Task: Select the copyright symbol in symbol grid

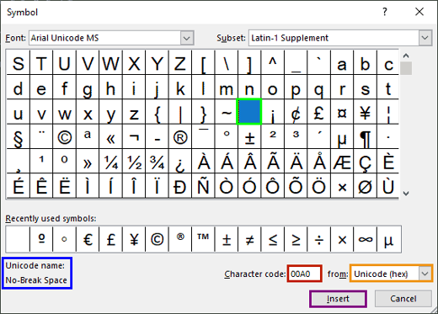Action: (x=64, y=136)
